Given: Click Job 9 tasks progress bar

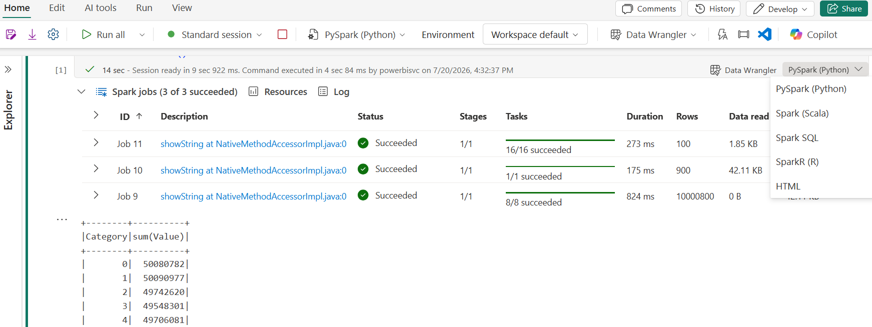Looking at the screenshot, I should 560,192.
